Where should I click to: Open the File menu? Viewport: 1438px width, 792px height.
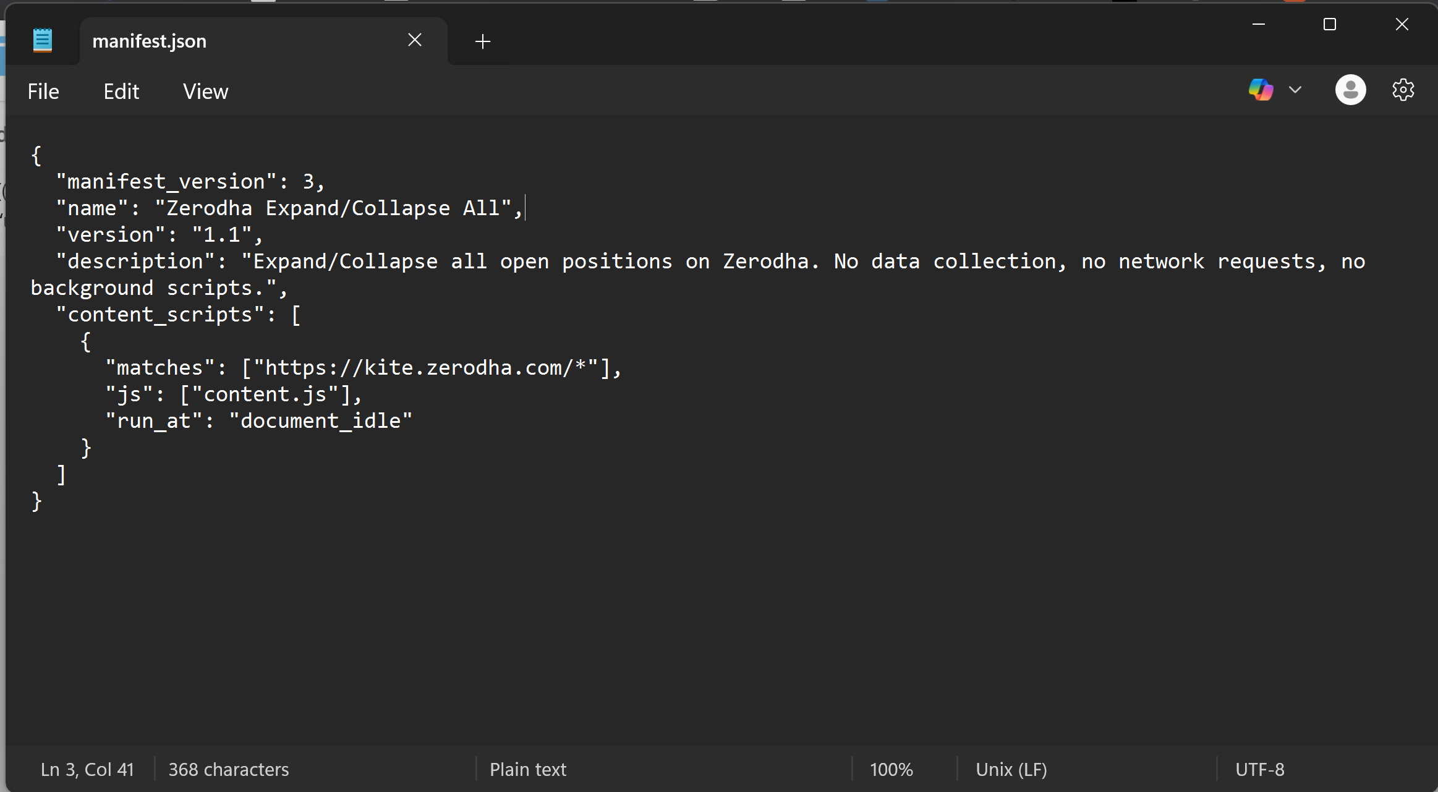click(43, 92)
